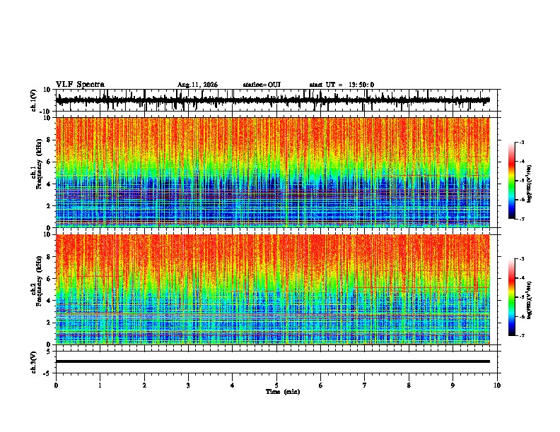Click the ch.2 spectrogram color scale bar
The width and height of the screenshot is (560, 432).
click(511, 297)
